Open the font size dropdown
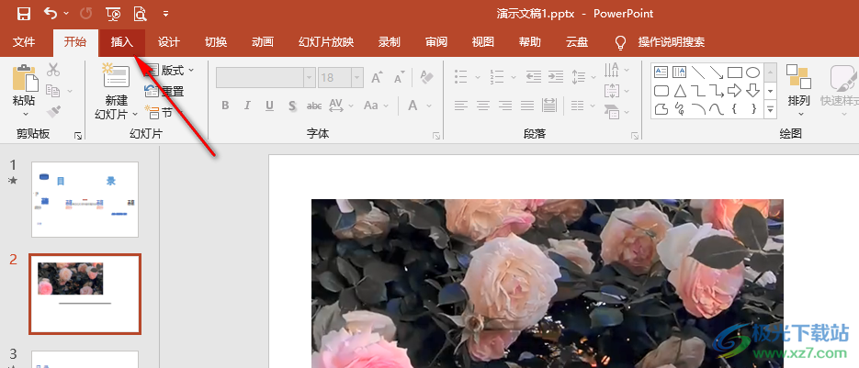The image size is (859, 368). [x=356, y=79]
